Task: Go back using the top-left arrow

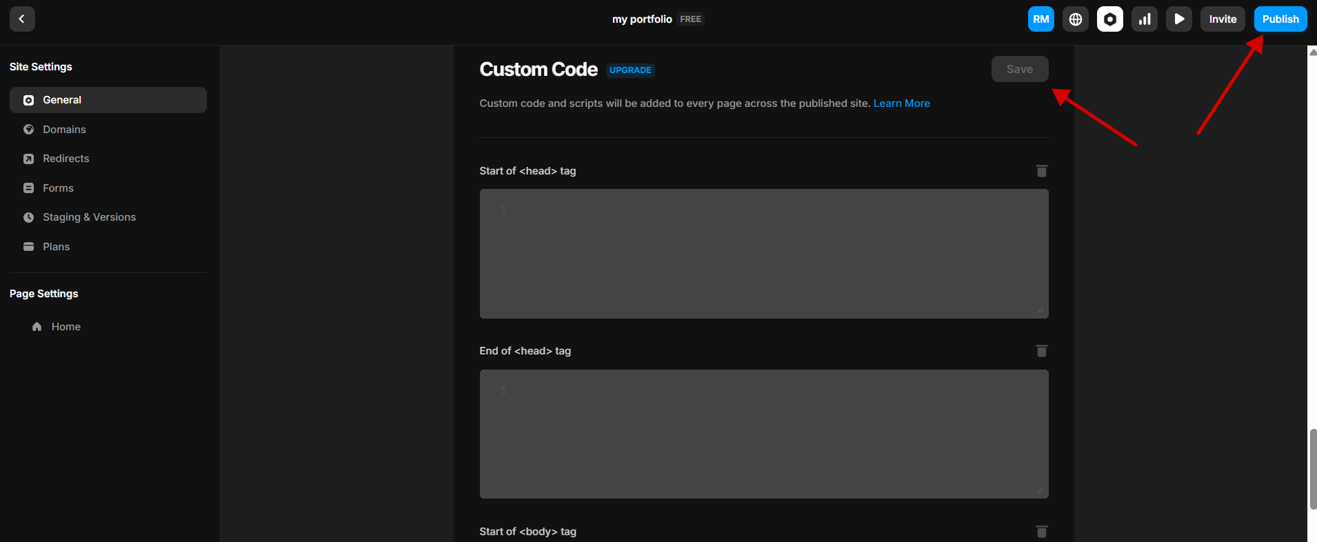Action: [22, 19]
